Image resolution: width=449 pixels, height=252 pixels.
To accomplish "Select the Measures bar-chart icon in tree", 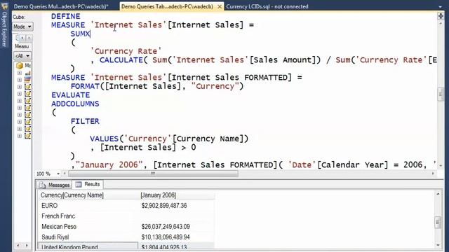I will tap(28, 73).
